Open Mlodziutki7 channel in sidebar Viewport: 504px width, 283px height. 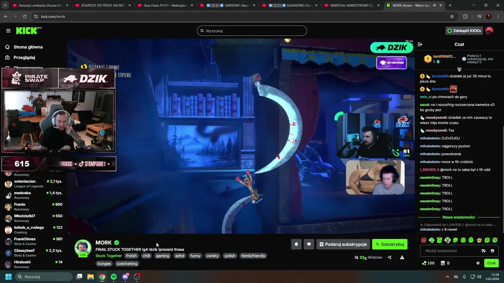pyautogui.click(x=33, y=218)
